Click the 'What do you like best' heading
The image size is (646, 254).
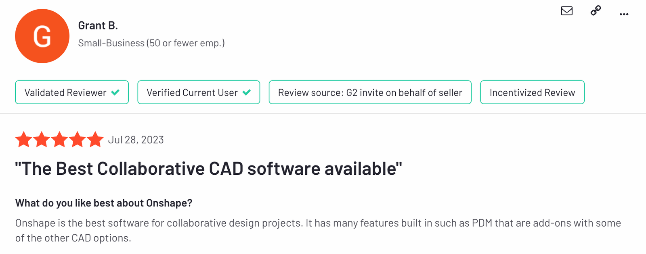(x=104, y=203)
